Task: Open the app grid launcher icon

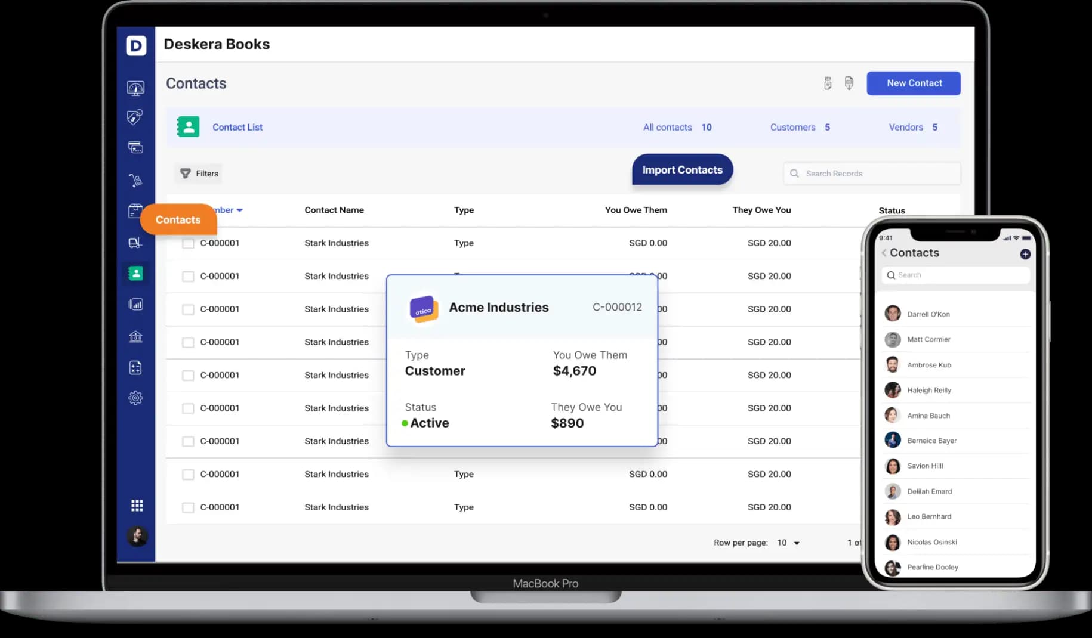Action: click(x=137, y=506)
